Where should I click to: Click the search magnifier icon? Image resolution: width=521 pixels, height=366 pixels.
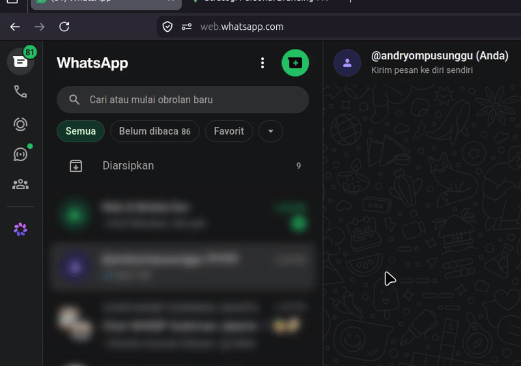click(x=74, y=99)
